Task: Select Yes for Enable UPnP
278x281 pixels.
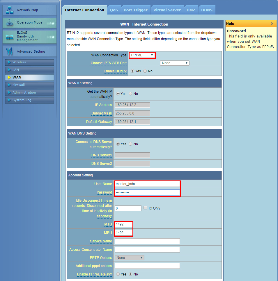Action: (x=132, y=71)
